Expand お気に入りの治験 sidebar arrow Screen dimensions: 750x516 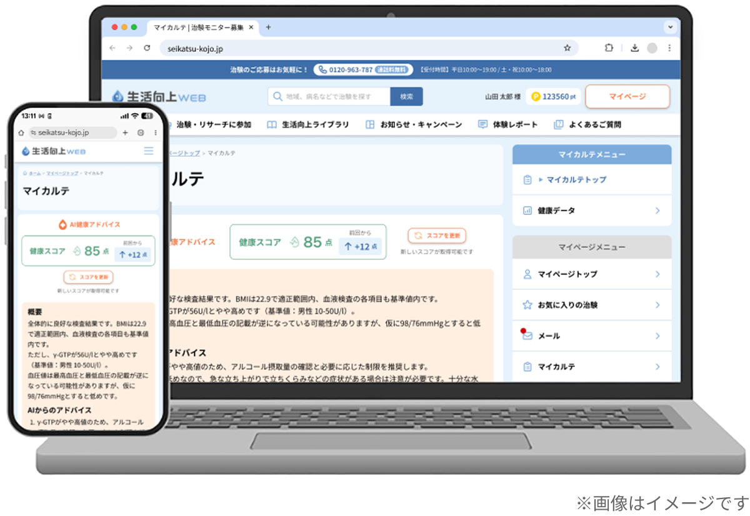tap(657, 305)
